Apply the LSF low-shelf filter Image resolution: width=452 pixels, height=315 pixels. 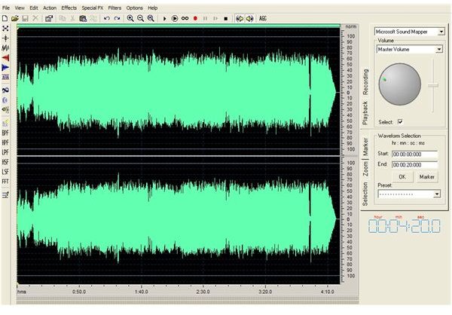(x=5, y=172)
